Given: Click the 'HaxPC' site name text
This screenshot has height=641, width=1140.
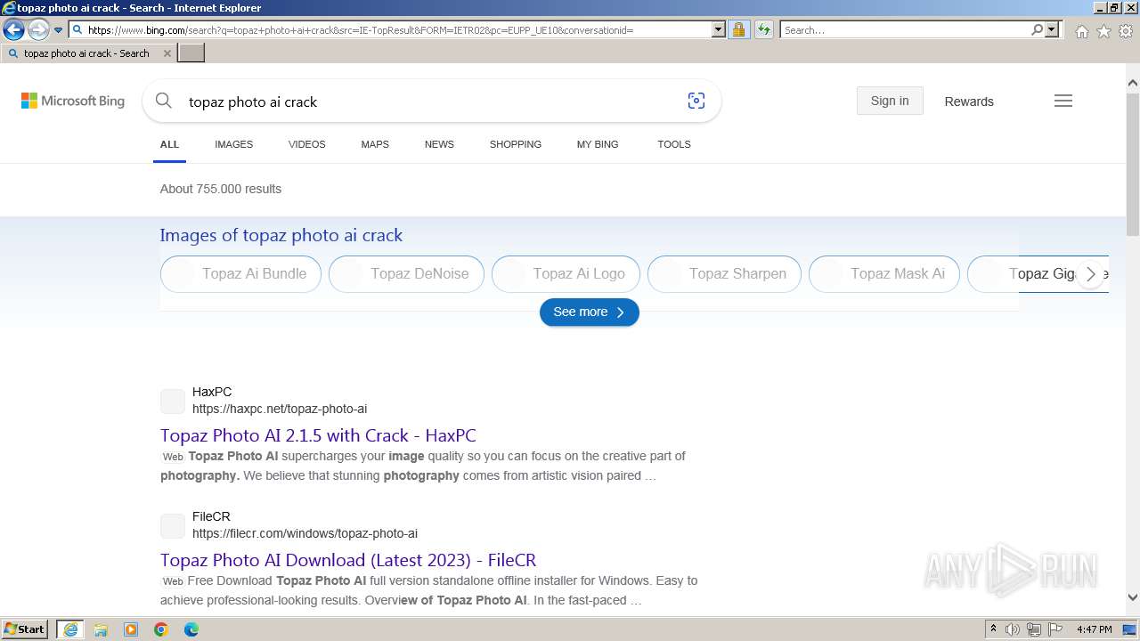Looking at the screenshot, I should (212, 392).
